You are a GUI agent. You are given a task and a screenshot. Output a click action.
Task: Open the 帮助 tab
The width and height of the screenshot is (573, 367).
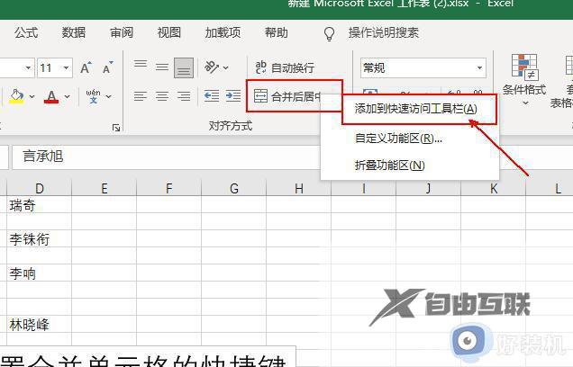[x=277, y=32]
